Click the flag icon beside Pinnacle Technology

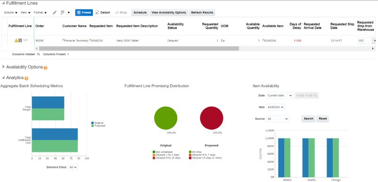(63, 40)
